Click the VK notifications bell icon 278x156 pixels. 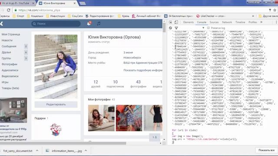[89, 23]
